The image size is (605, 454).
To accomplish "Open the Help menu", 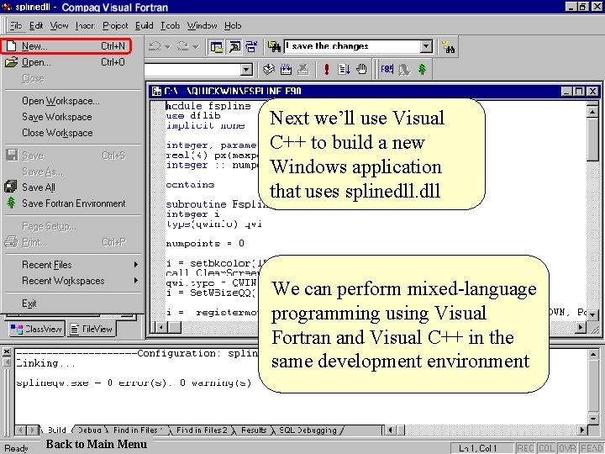I will point(233,25).
